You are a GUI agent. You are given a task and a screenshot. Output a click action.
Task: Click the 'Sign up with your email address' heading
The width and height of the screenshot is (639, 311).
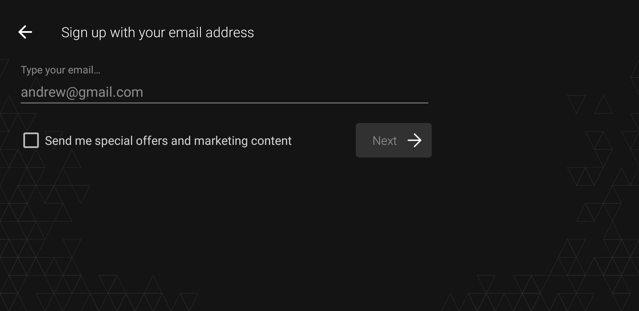[158, 33]
